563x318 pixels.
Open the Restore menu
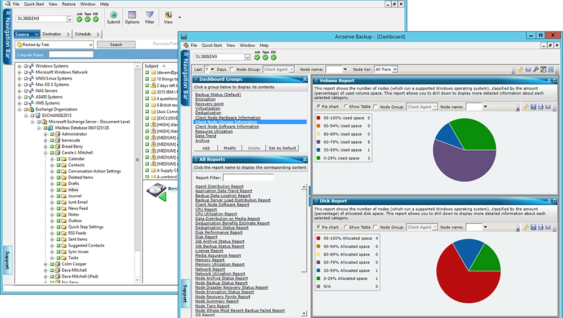tap(69, 4)
